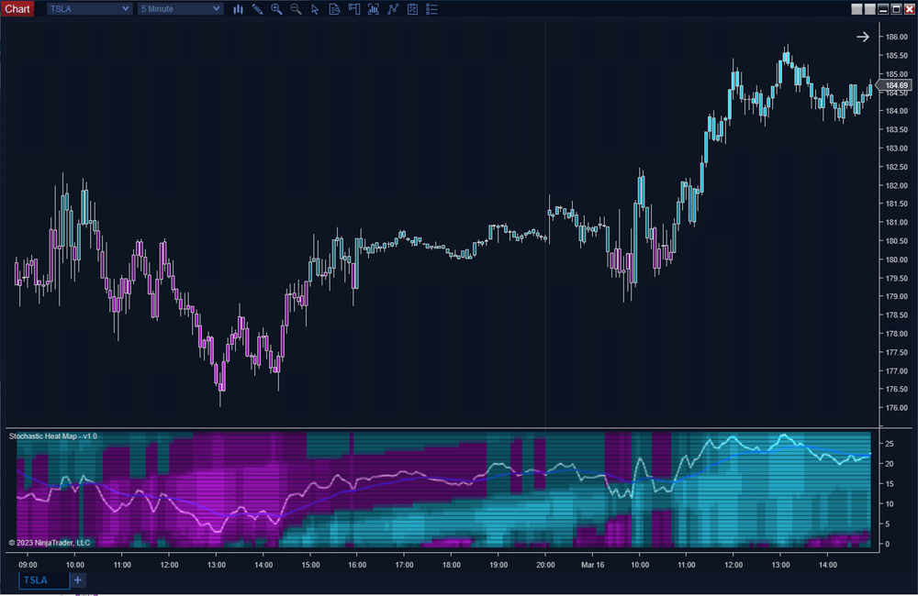
Task: Click the right arrow scroll-to-latest icon
Action: (x=863, y=37)
